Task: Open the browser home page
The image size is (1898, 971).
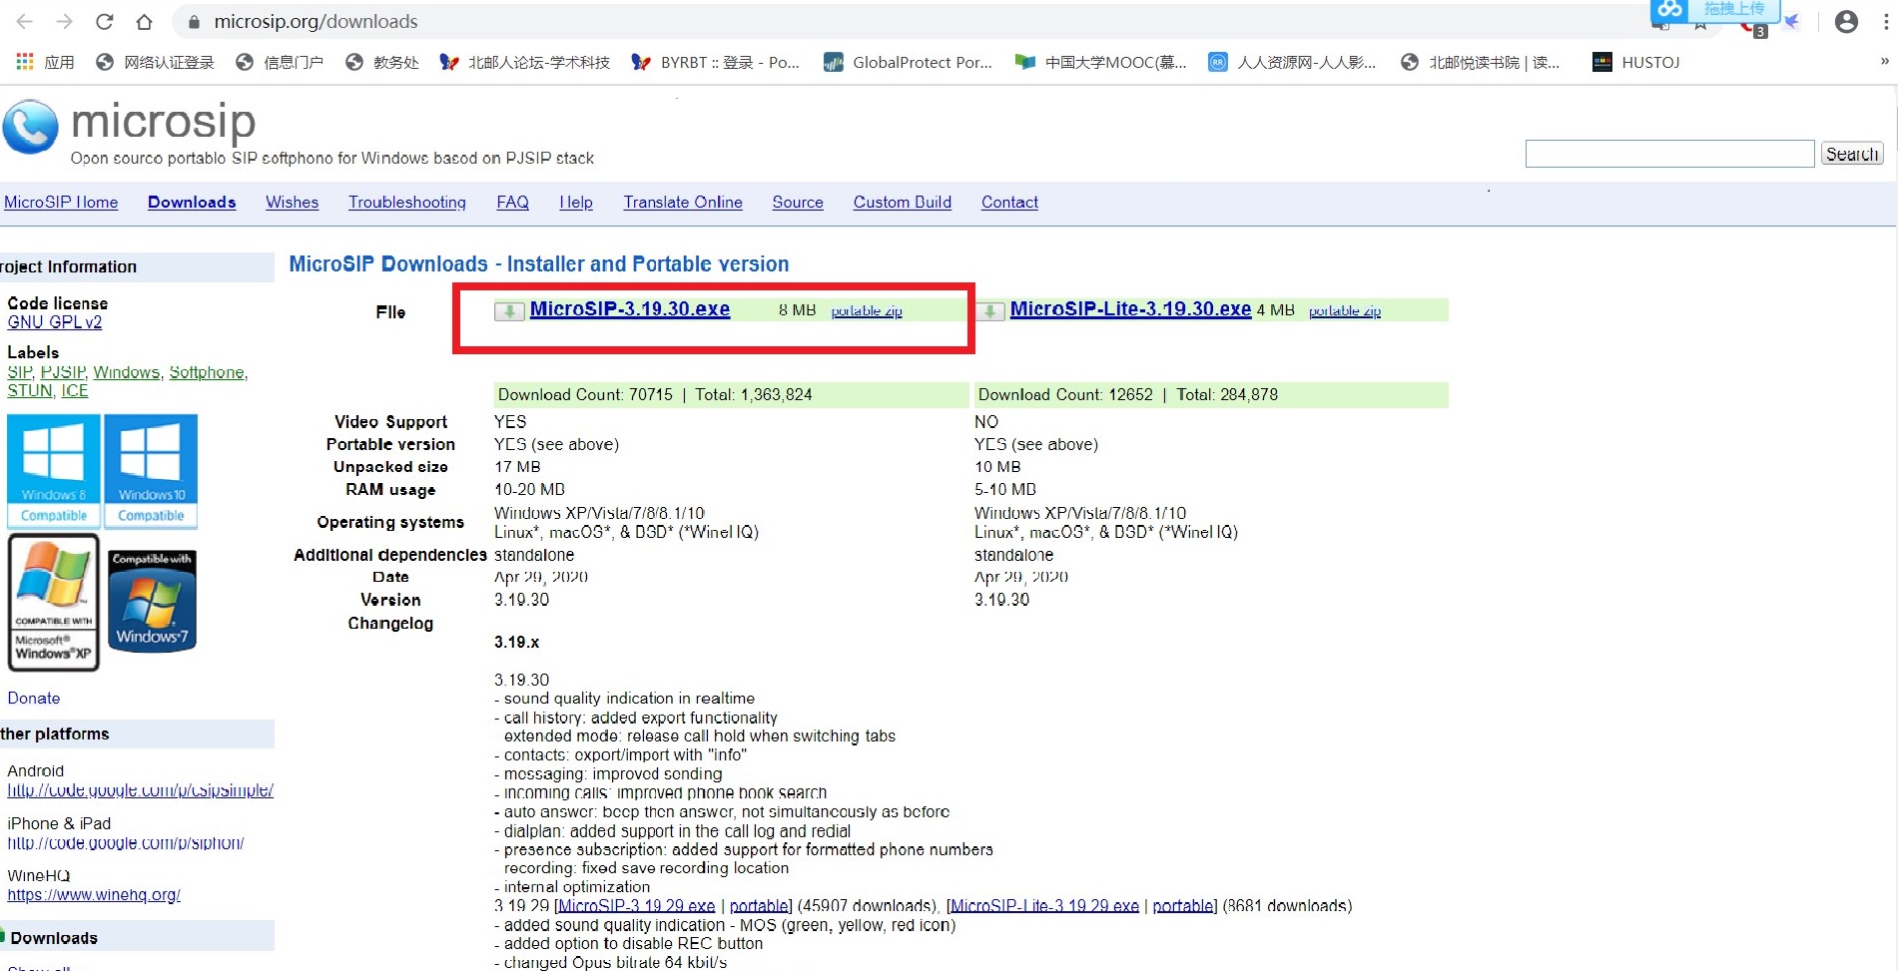Action: 144,22
